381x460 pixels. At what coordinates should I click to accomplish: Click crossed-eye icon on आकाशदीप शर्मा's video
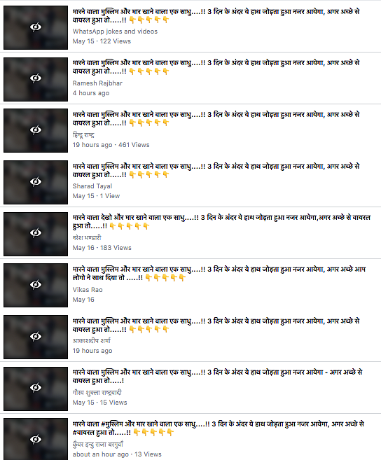(x=36, y=336)
